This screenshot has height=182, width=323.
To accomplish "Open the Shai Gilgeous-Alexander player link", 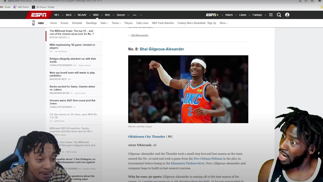I will 162,49.
